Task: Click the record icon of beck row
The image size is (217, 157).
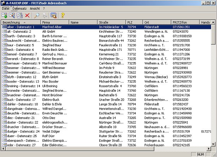Action: (4, 50)
